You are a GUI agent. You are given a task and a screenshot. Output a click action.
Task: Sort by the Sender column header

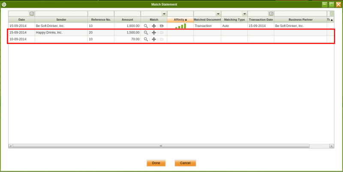point(61,19)
